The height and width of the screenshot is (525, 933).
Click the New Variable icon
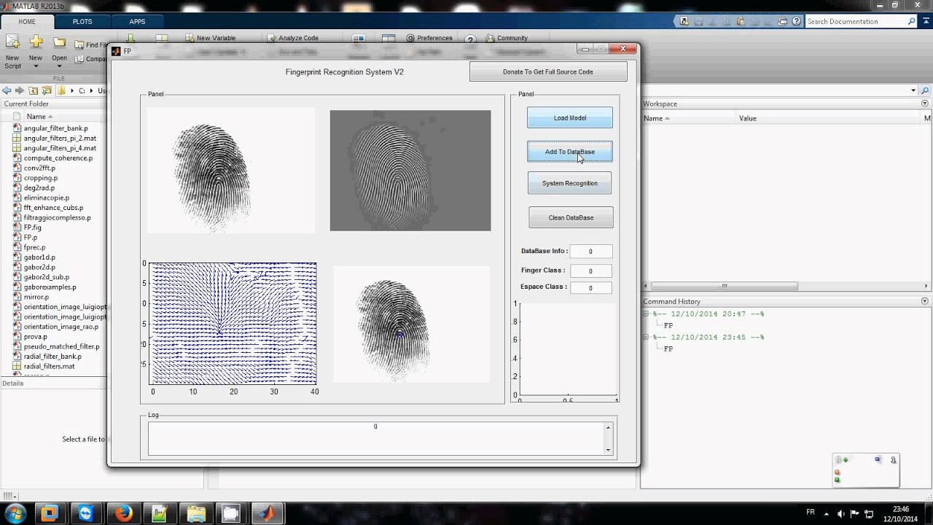click(x=190, y=38)
